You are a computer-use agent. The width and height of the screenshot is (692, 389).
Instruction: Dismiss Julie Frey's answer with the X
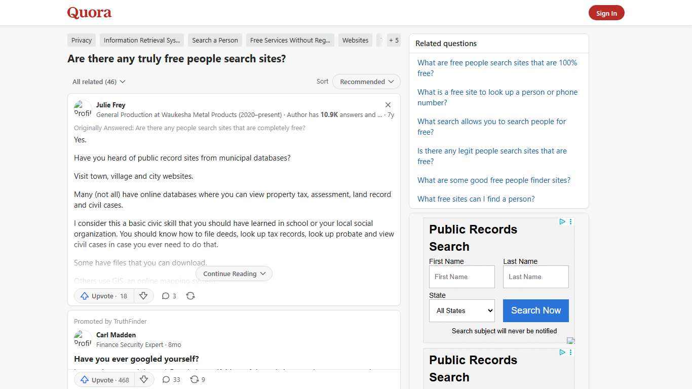388,105
